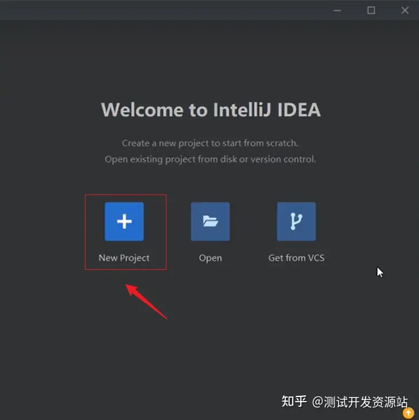Click the blue New Project plus icon
Screen dimensions: 419x420
pyautogui.click(x=124, y=221)
